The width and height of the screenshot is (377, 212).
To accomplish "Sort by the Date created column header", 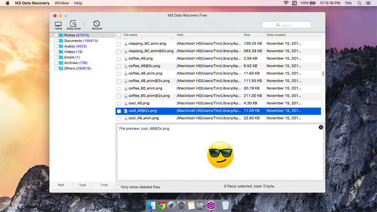I will pos(276,35).
